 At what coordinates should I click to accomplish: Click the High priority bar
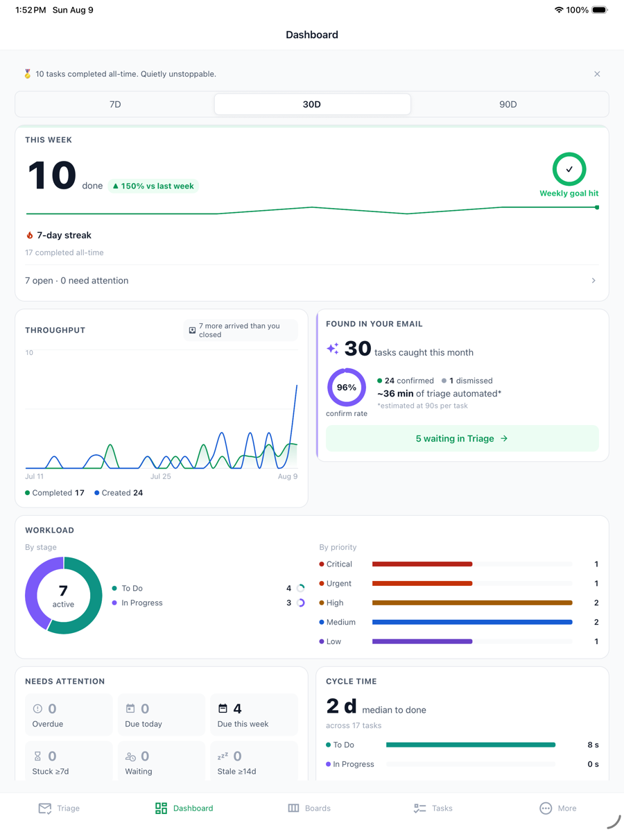click(472, 603)
